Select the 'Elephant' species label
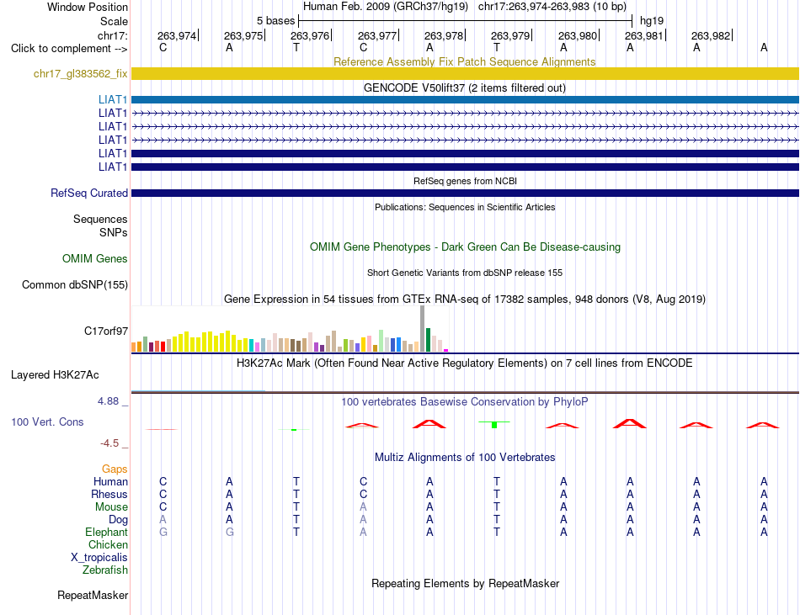The width and height of the screenshot is (800, 615). tap(106, 532)
